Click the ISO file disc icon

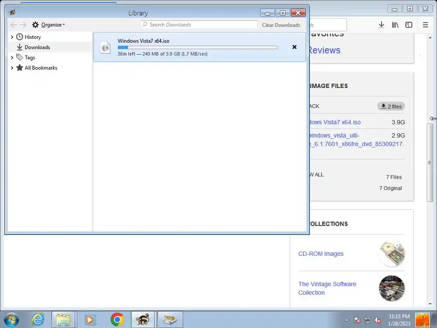(x=105, y=48)
